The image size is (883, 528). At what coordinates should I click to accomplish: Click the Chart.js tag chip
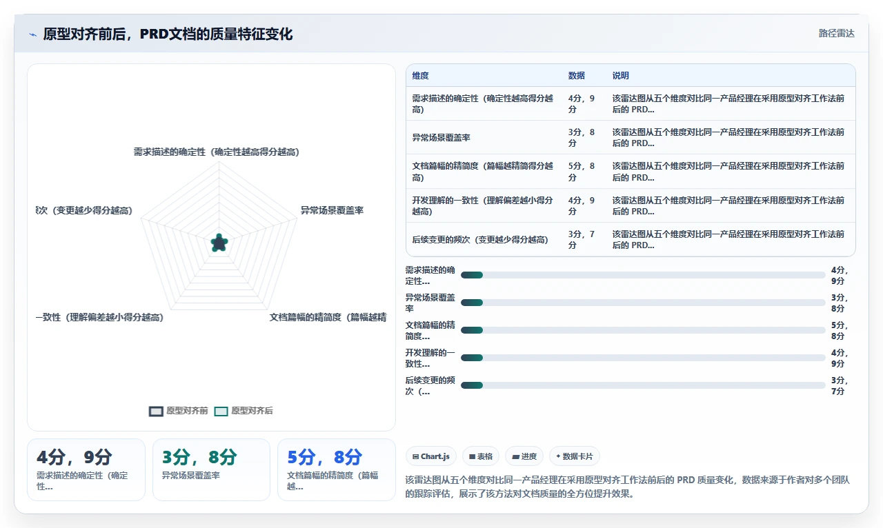[x=431, y=456]
